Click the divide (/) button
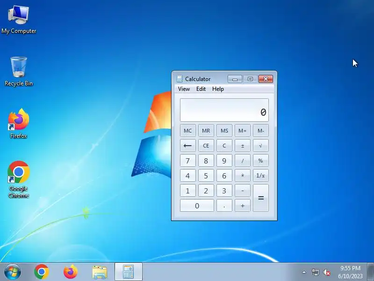The height and width of the screenshot is (281, 374). point(243,161)
